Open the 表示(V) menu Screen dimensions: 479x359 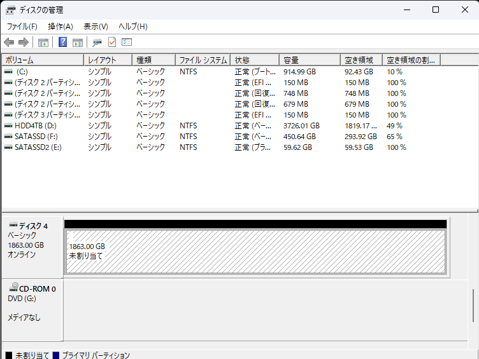96,27
